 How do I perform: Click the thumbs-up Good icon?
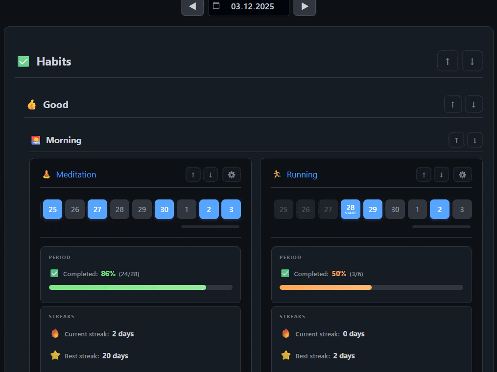point(32,105)
